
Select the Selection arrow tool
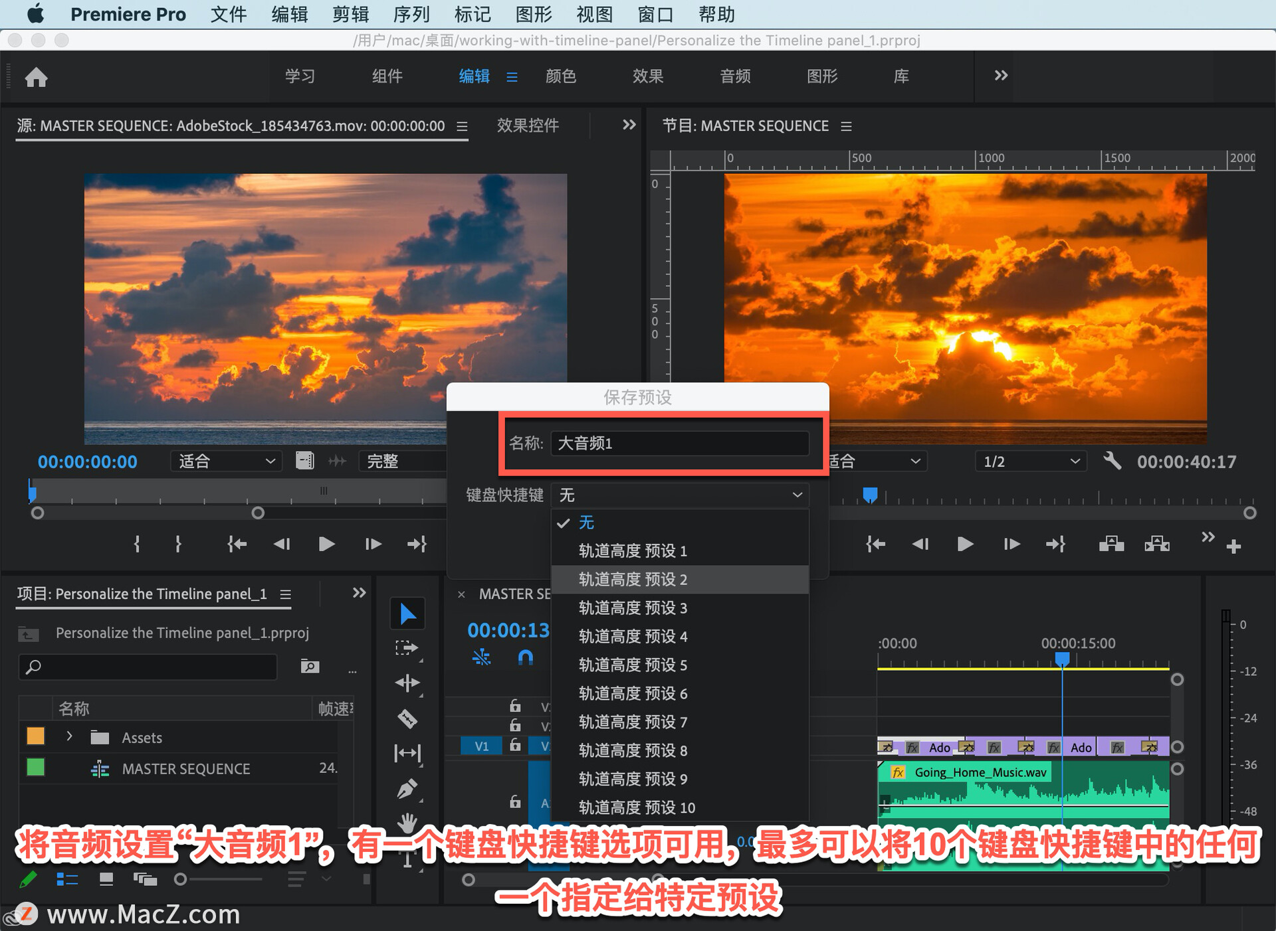pyautogui.click(x=407, y=614)
